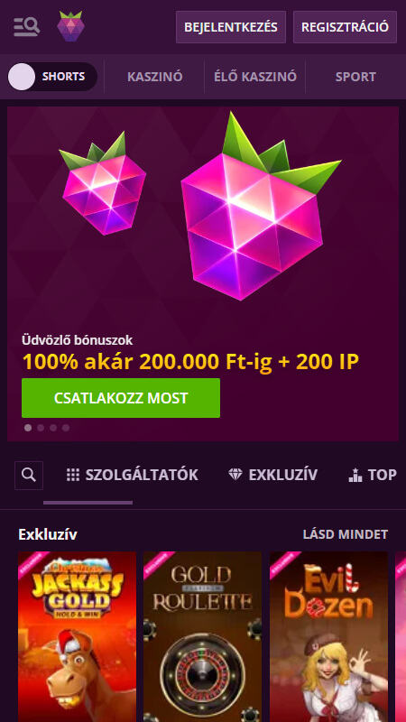Select the TOP tab with podium icon

point(373,475)
